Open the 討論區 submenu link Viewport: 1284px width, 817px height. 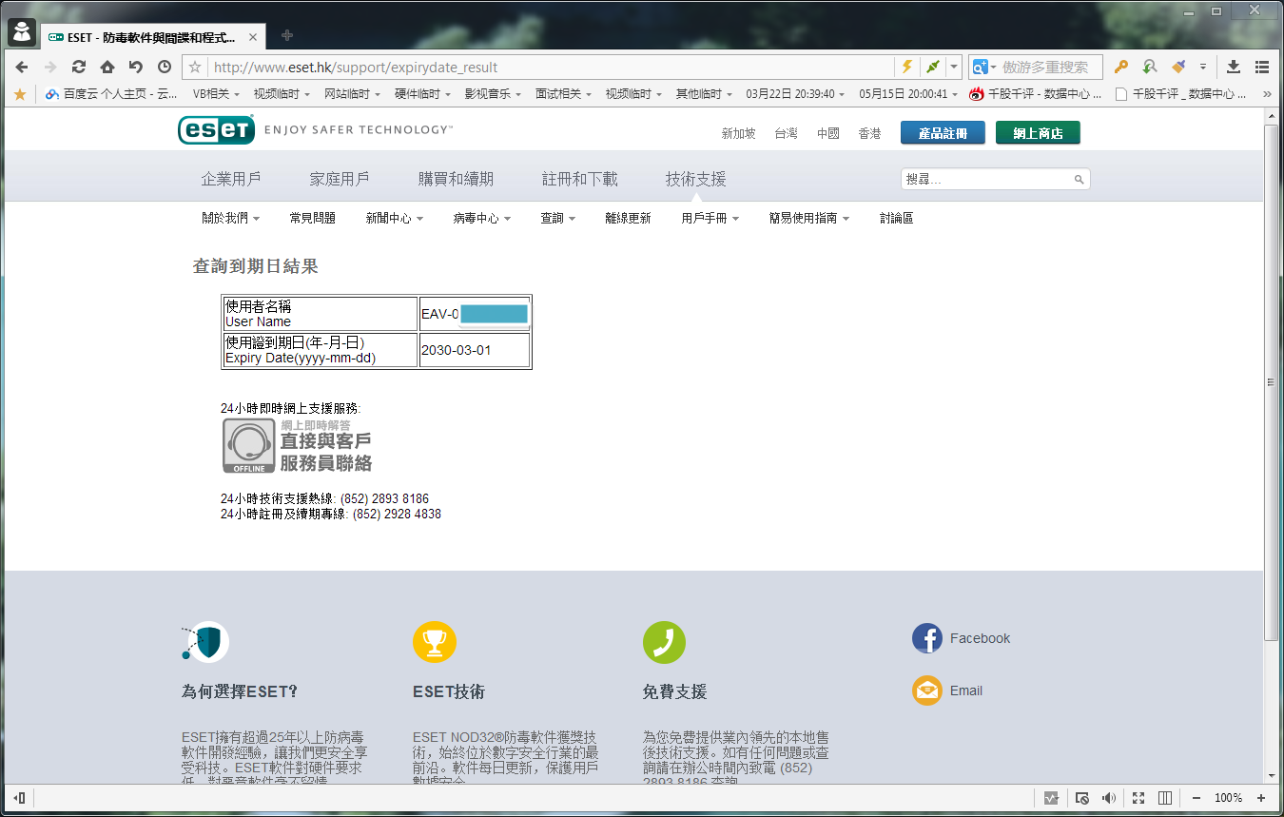pos(896,218)
